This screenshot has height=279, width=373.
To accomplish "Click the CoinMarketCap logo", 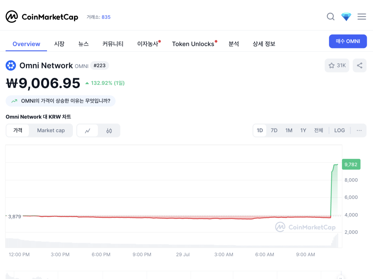I will 42,17.
